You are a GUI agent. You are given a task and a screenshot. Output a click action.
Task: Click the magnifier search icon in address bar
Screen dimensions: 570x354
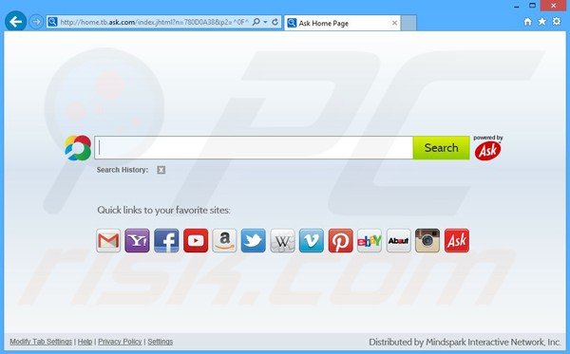pos(256,22)
